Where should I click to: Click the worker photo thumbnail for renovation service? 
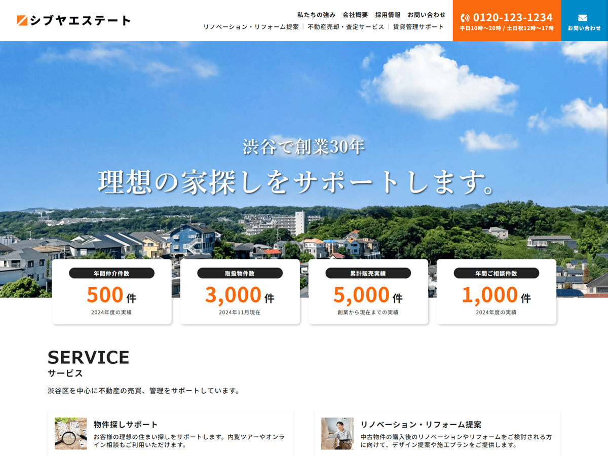click(x=337, y=434)
